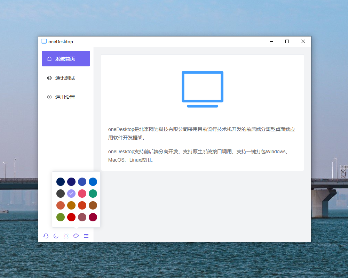Collapse the sidebar menu icon
Viewport: 348px width, 278px height.
pos(86,236)
